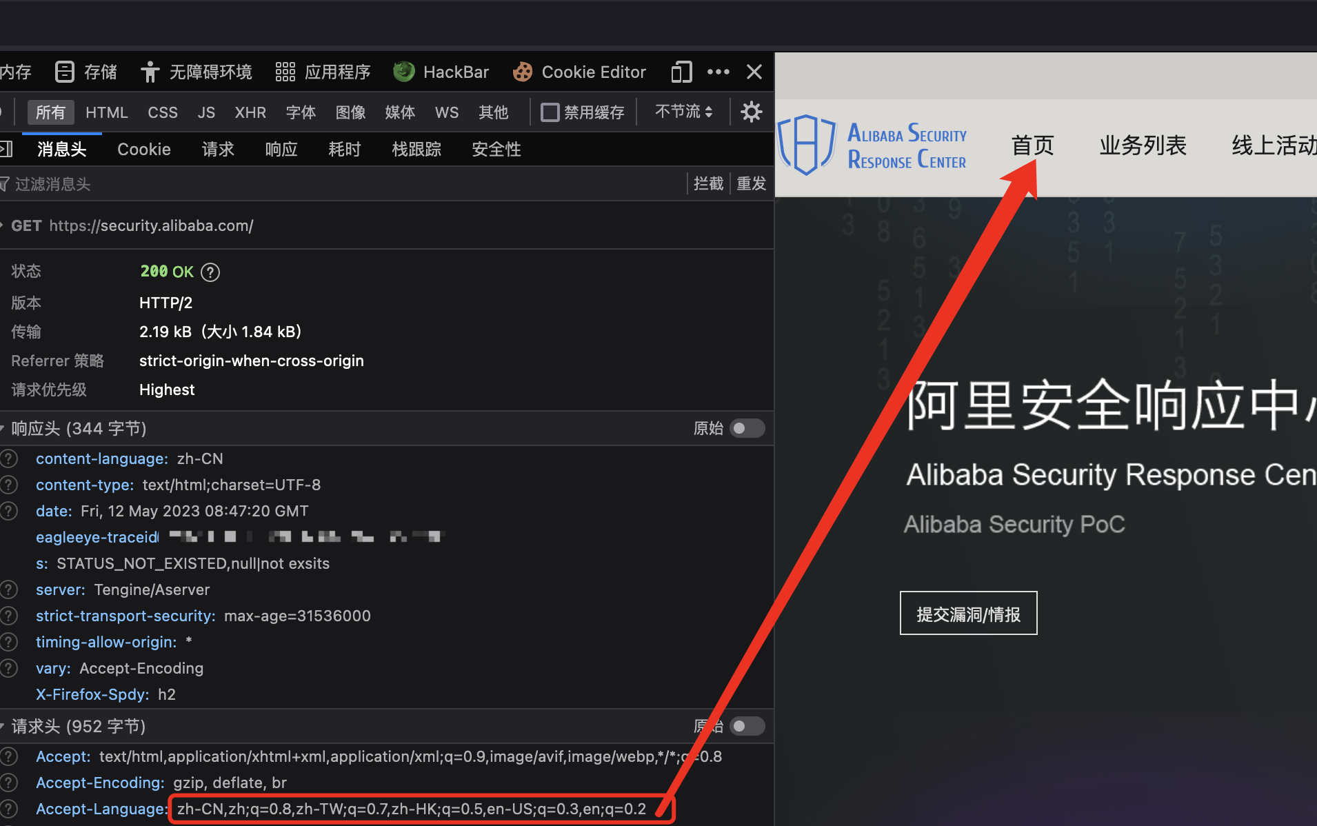
Task: Click the responsive design mode icon
Action: [x=681, y=72]
